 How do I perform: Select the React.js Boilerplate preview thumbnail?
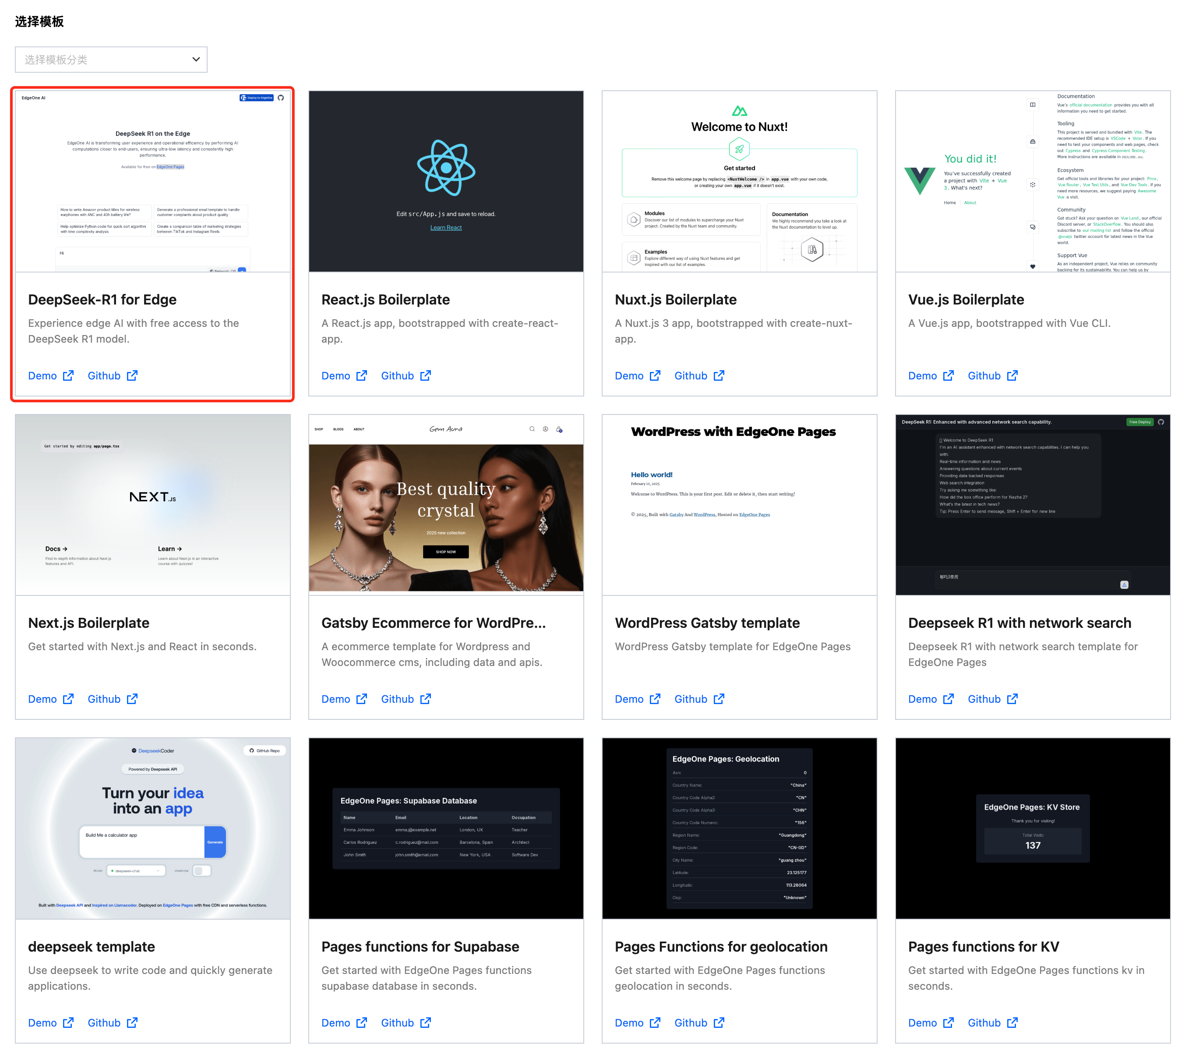446,181
